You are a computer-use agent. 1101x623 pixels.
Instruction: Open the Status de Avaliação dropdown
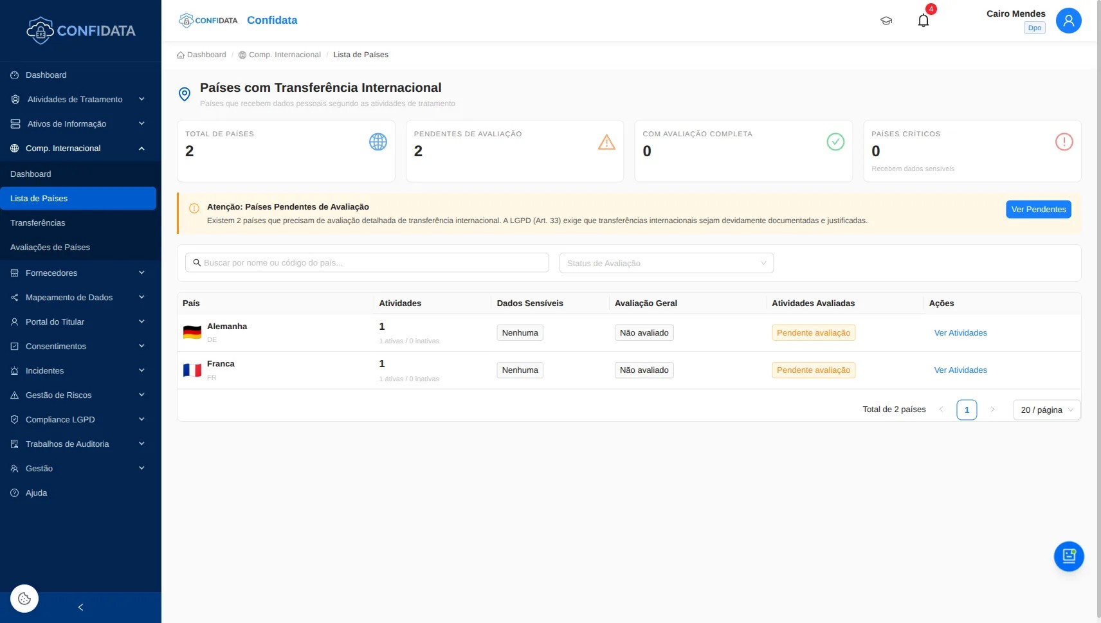[x=666, y=263]
